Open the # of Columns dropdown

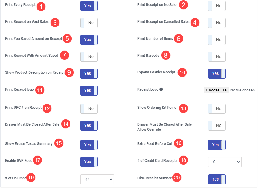[97, 179]
